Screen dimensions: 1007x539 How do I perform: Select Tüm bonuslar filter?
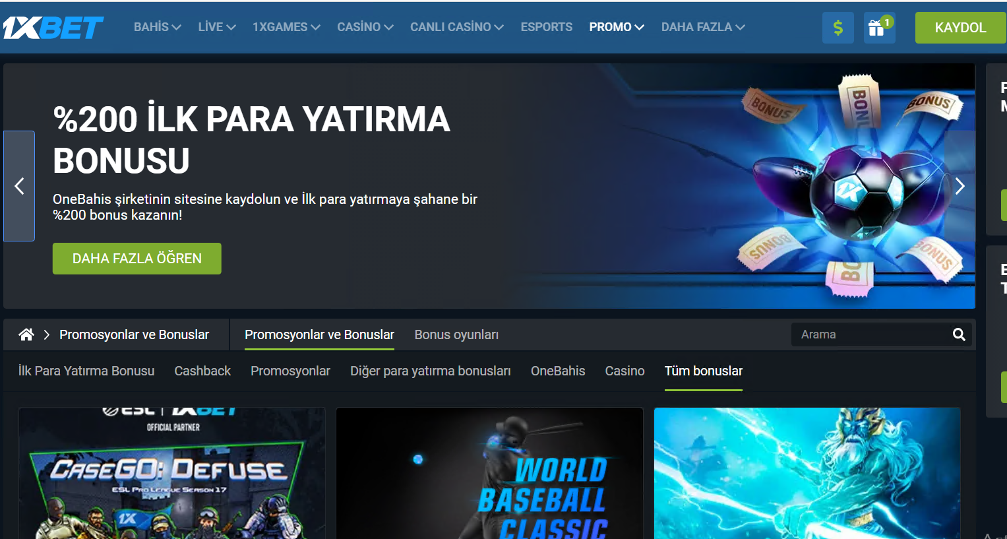[704, 371]
